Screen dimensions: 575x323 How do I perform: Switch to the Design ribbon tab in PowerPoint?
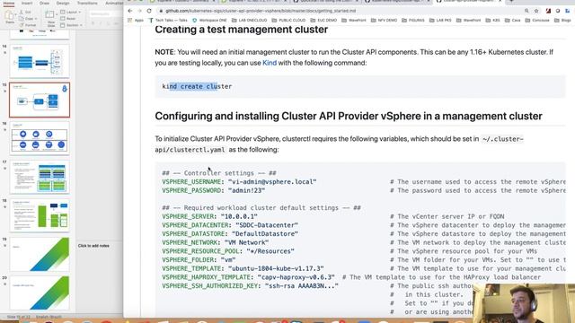pyautogui.click(x=63, y=4)
